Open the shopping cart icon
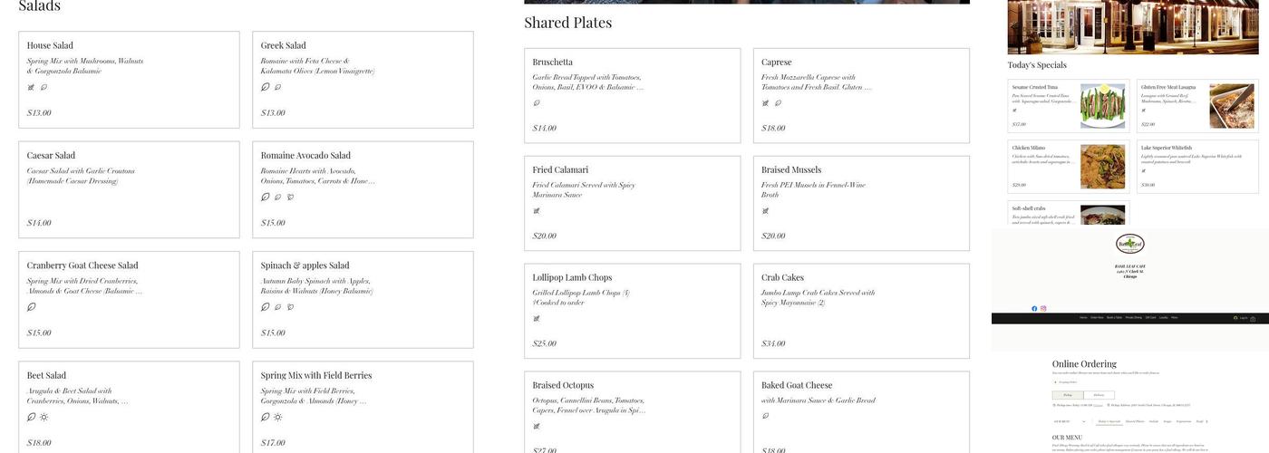The height and width of the screenshot is (453, 1269). [x=1253, y=318]
